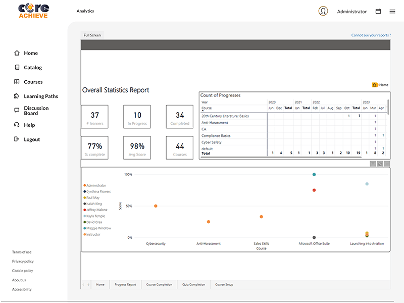Select Logout in the sidebar
404x303 pixels.
(x=31, y=139)
